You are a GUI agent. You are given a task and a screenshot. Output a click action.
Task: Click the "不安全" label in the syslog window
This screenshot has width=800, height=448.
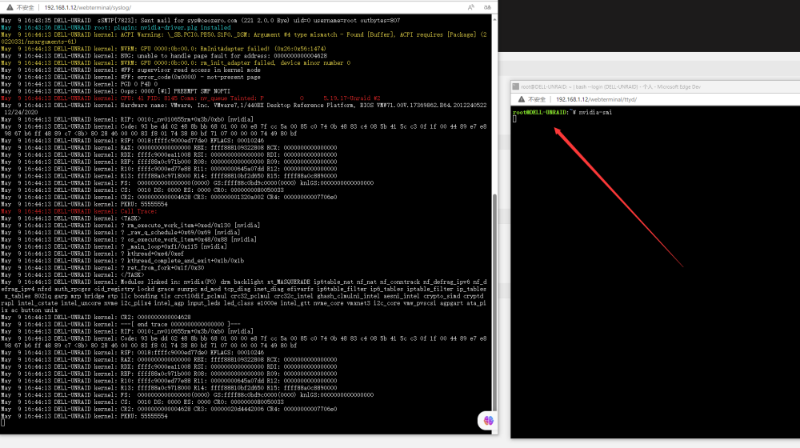click(26, 8)
